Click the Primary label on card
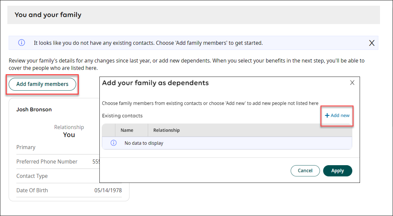This screenshot has width=393, height=216. tap(26, 147)
